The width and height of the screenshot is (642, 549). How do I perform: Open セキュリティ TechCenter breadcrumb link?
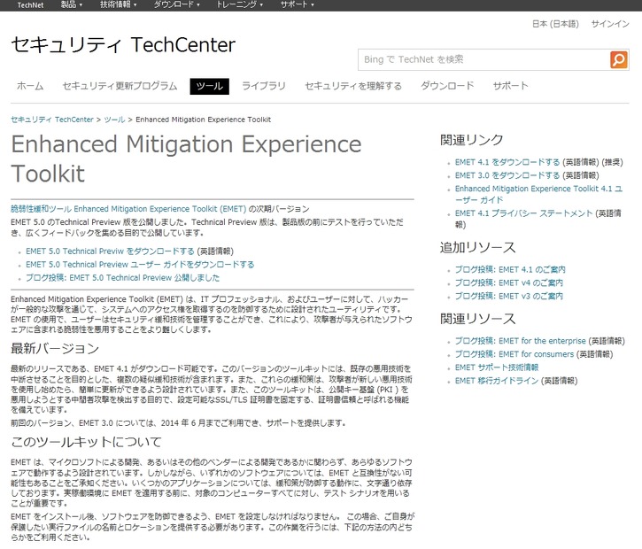point(52,120)
